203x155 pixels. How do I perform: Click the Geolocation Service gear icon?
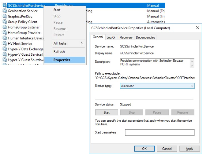[5, 11]
